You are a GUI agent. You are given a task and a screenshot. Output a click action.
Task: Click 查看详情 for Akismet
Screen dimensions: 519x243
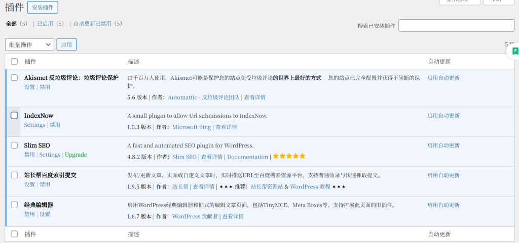(255, 98)
